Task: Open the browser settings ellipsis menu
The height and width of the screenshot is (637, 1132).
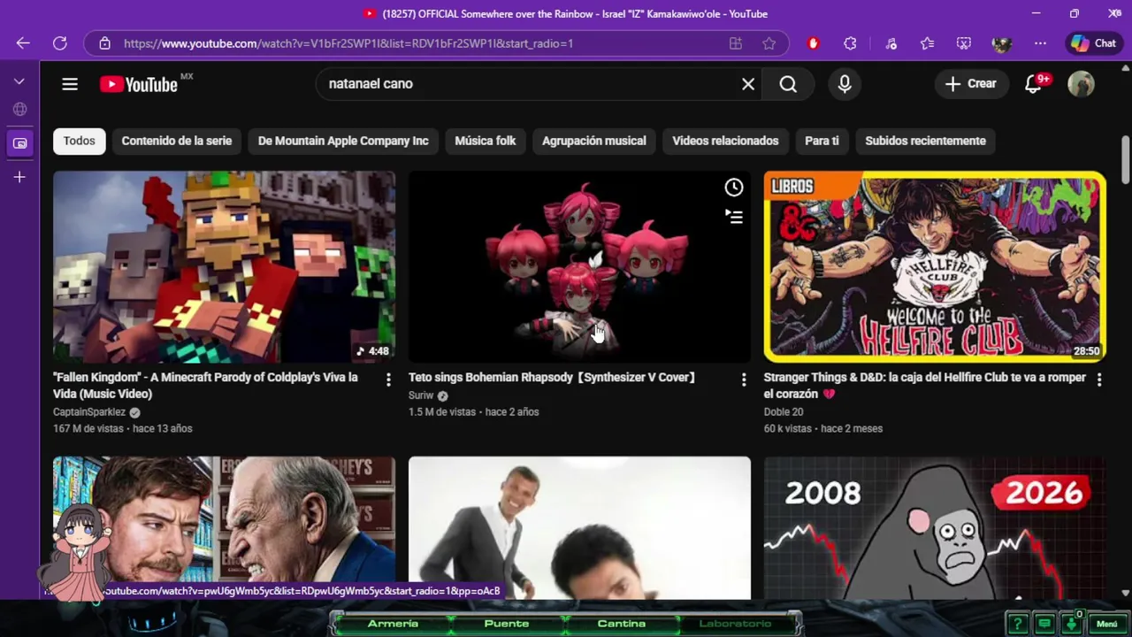Action: [x=1040, y=43]
